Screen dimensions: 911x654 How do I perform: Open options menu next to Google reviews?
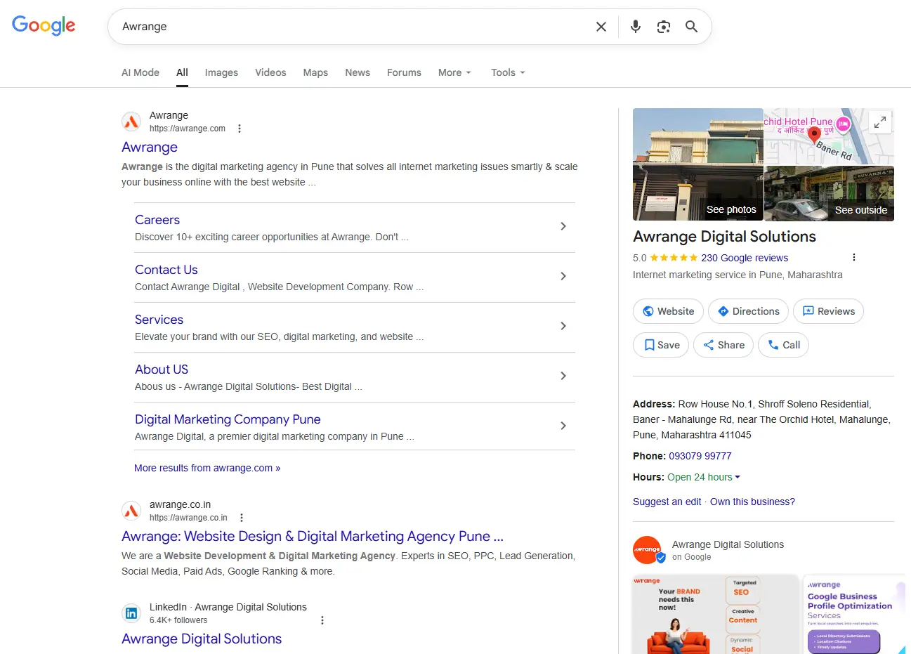click(853, 257)
